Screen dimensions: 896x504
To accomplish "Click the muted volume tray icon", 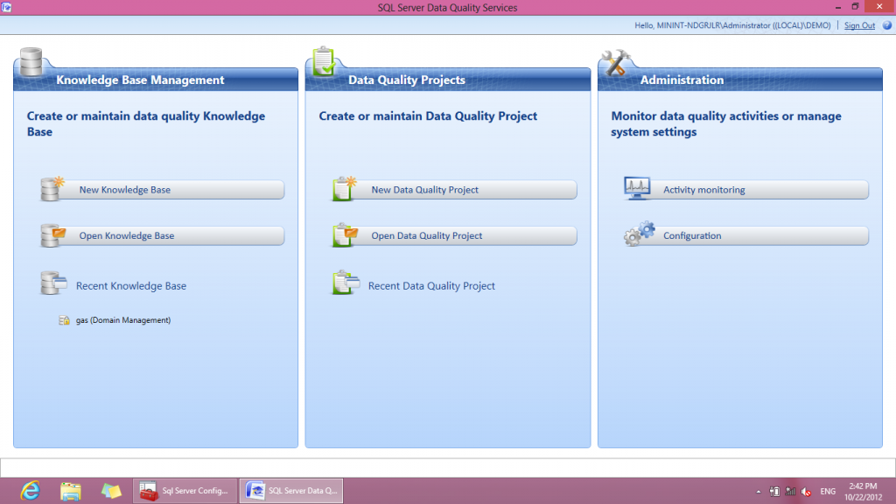I will (x=806, y=492).
